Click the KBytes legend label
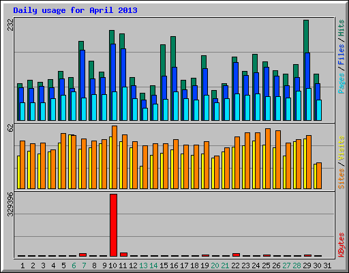This screenshot has width=349, height=273. point(341,245)
